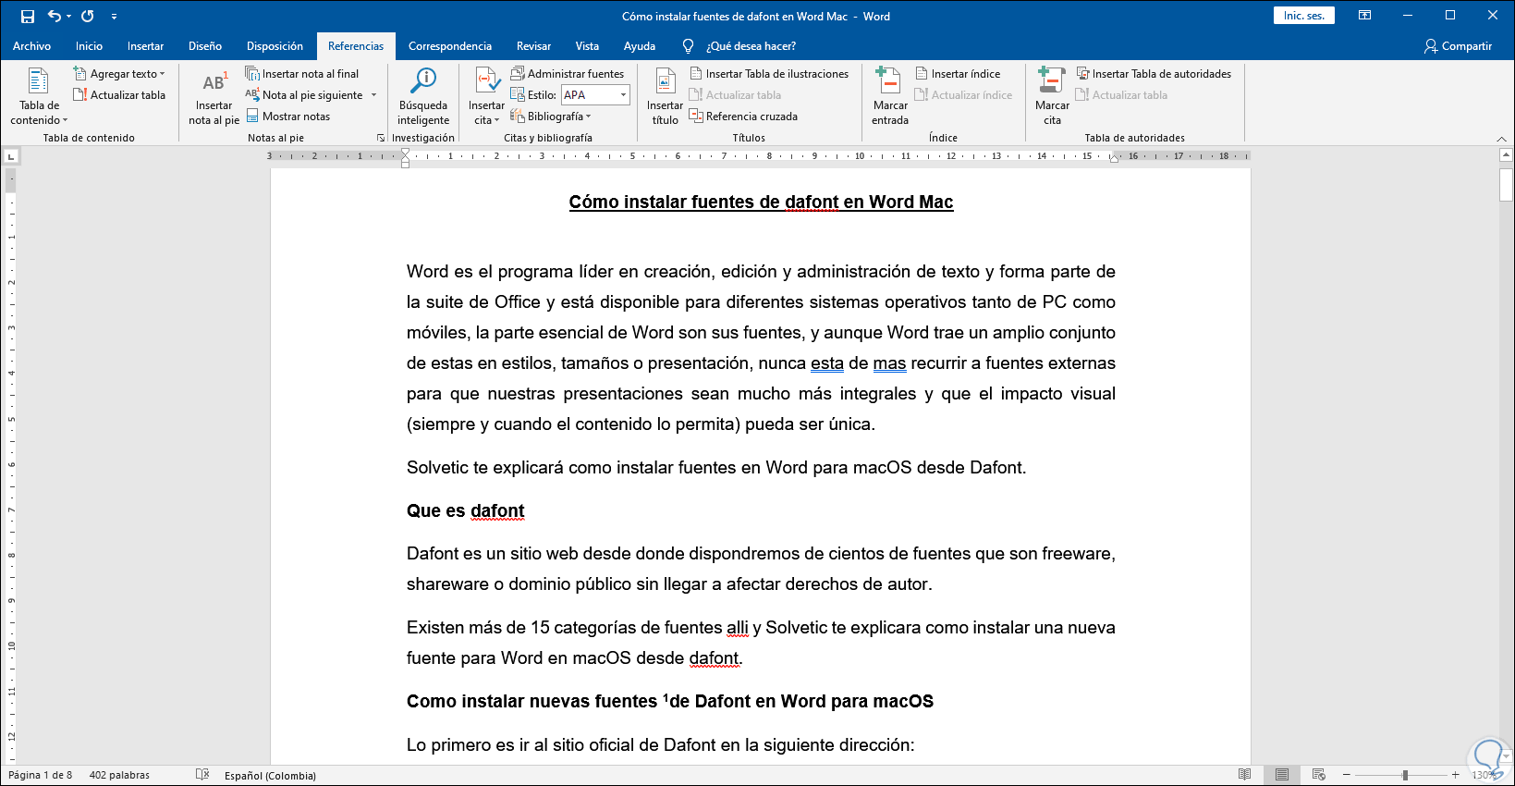
Task: Click Marcar cita
Action: coord(1052,96)
